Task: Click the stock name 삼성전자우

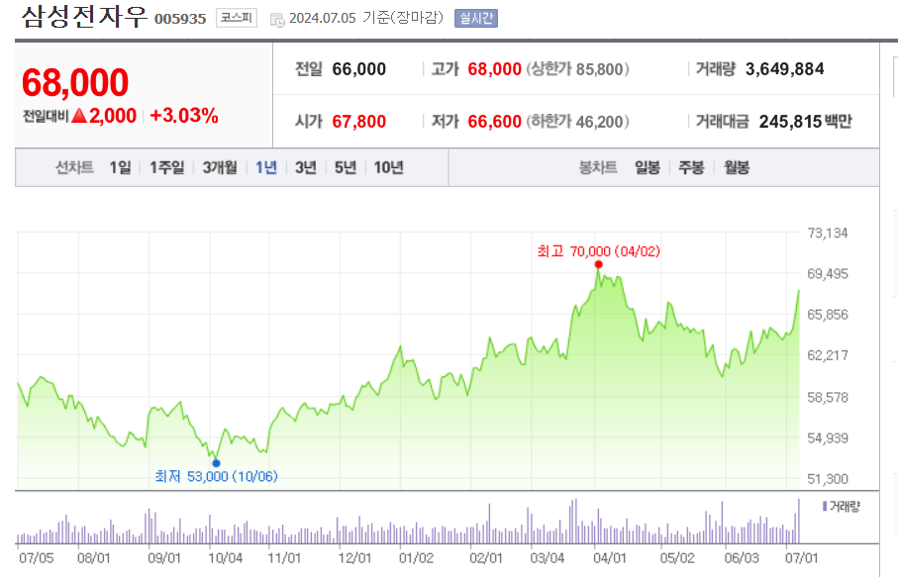Action: coord(85,17)
